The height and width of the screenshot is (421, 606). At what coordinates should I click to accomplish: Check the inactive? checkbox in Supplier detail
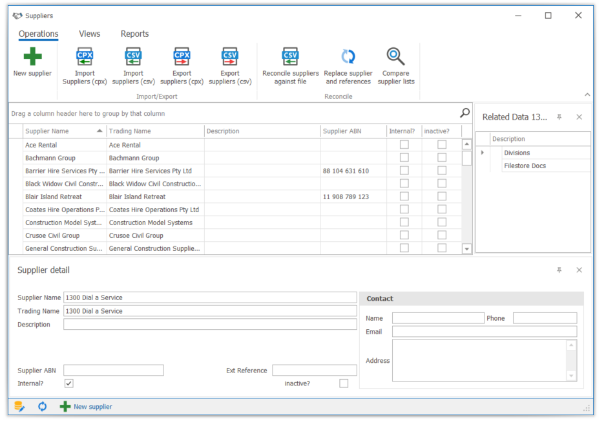point(344,383)
